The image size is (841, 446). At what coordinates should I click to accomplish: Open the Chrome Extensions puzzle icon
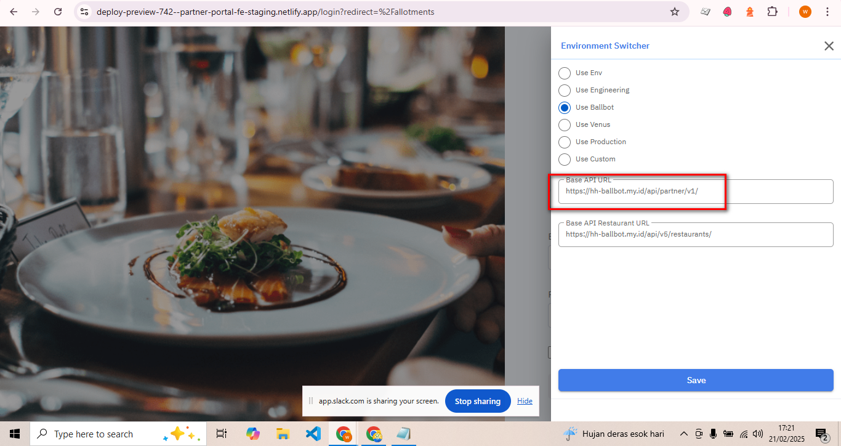[772, 12]
